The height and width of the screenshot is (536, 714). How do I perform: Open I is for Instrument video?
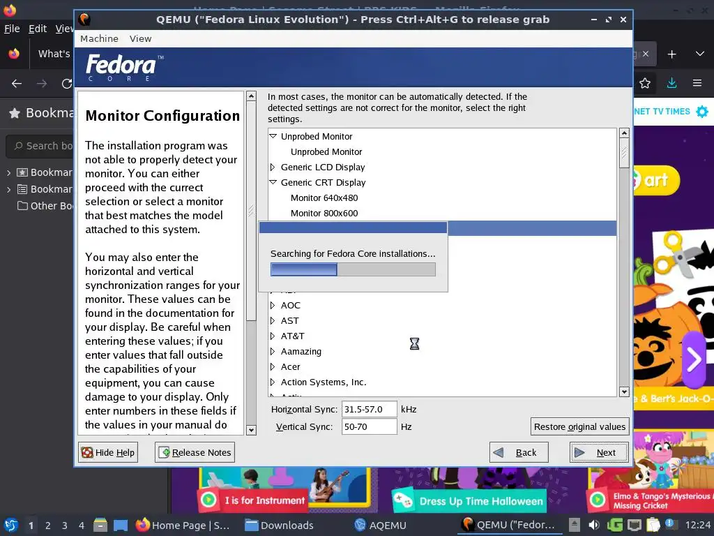(264, 500)
